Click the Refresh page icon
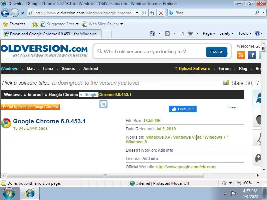This screenshot has width=267, height=200. click(153, 13)
